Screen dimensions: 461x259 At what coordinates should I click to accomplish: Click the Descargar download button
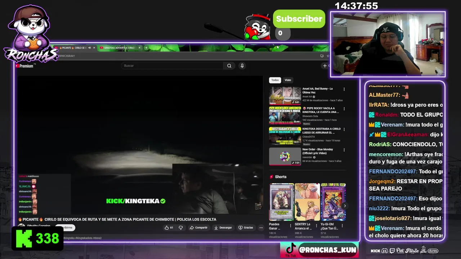tap(223, 228)
